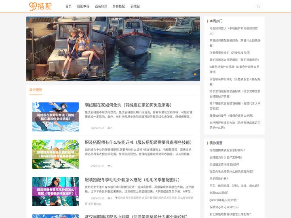Click eye view-count icon of 服装搭配师 post
Screen dimensions: 291x218
tap(109, 166)
